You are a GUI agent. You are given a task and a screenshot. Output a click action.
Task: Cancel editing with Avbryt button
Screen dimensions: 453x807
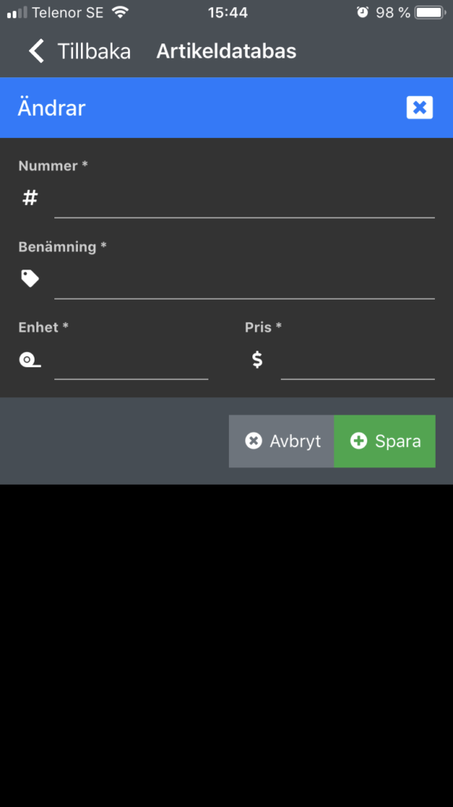[282, 441]
